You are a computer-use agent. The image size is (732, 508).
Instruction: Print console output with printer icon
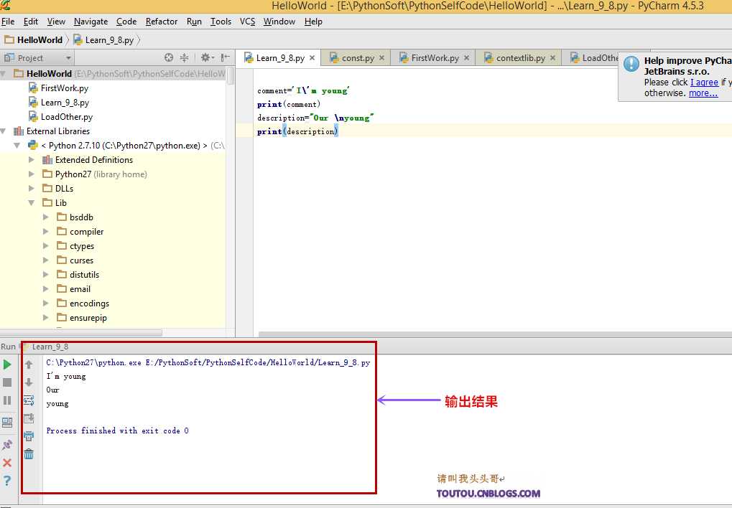(29, 436)
